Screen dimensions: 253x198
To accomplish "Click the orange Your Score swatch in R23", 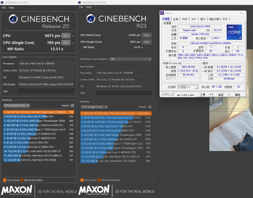I will 82,180.
